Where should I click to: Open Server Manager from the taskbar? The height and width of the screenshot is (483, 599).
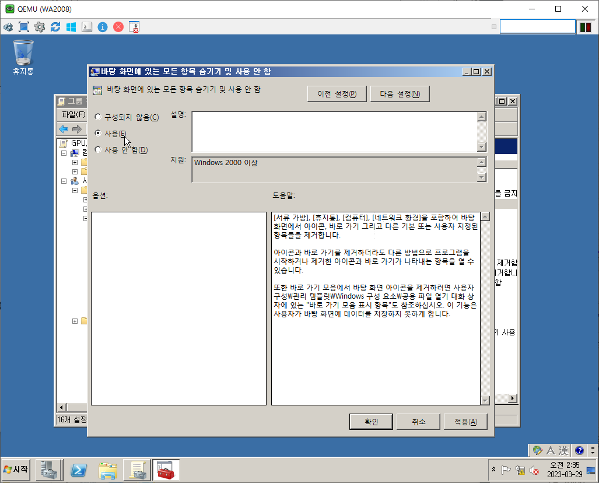click(49, 470)
